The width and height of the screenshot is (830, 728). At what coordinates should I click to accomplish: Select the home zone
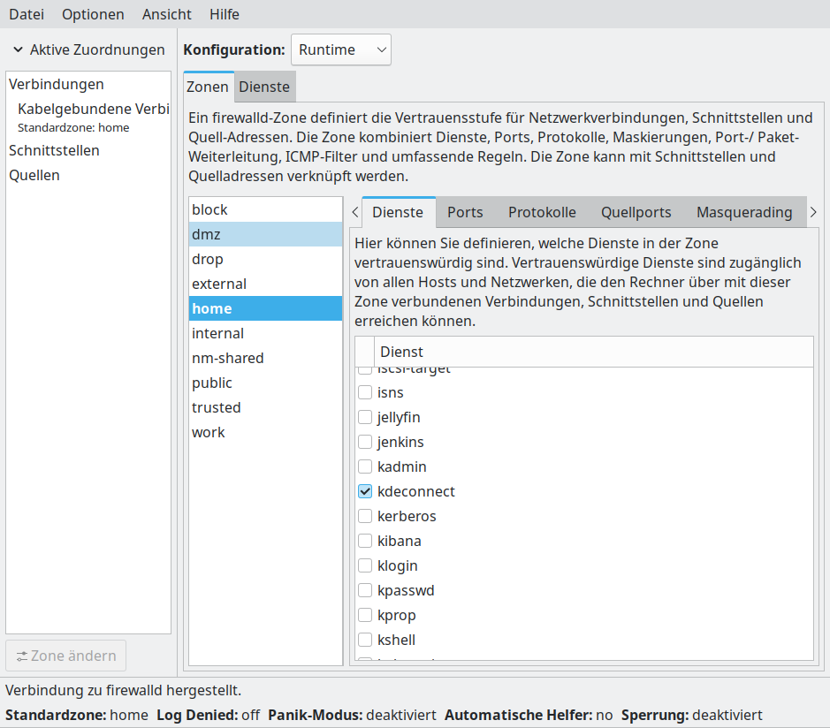[x=265, y=308]
